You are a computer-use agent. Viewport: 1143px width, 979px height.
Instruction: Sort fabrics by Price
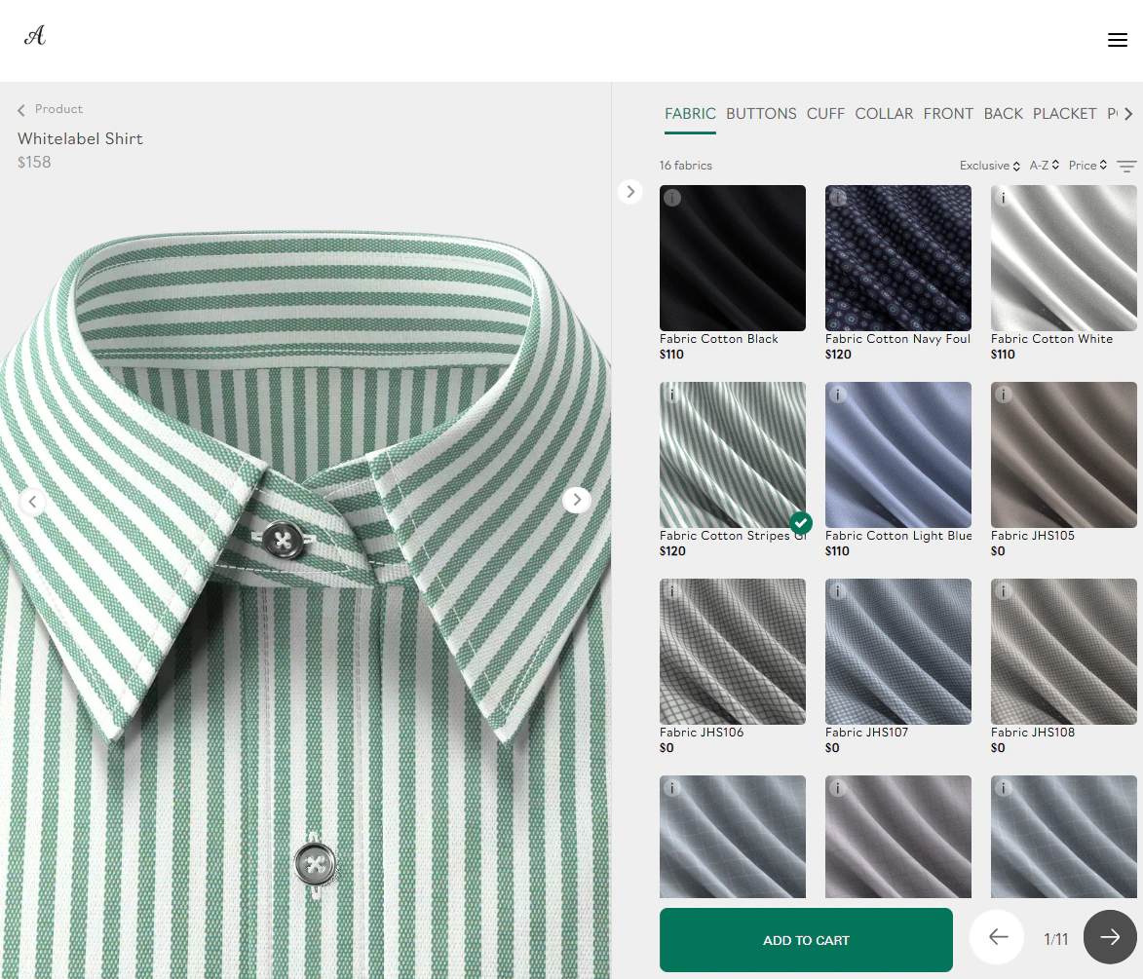[x=1087, y=166]
